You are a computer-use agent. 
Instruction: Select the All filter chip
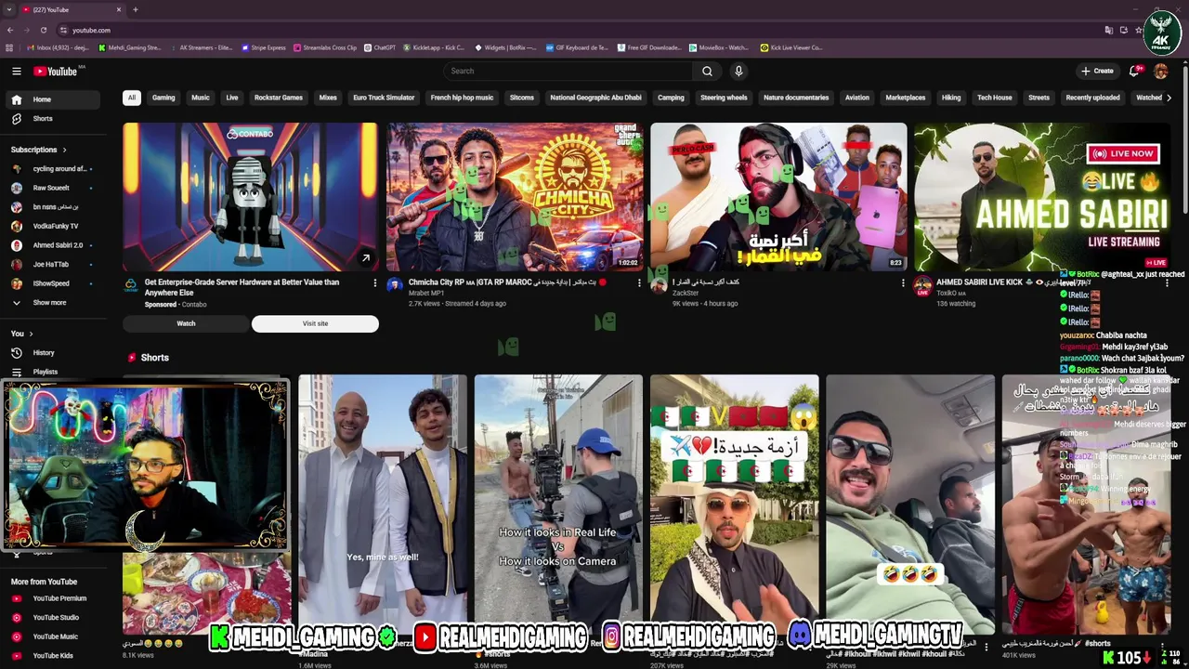[132, 98]
